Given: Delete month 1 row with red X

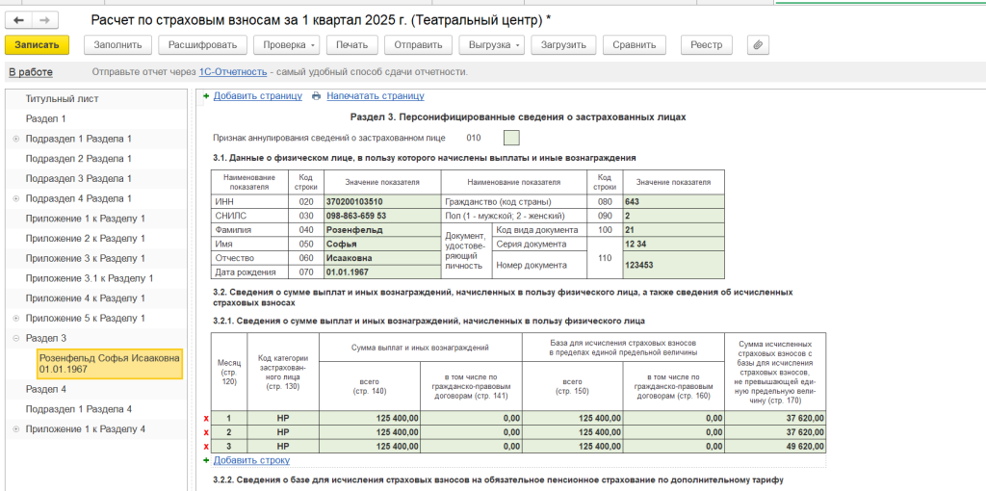Looking at the screenshot, I should click(x=206, y=419).
